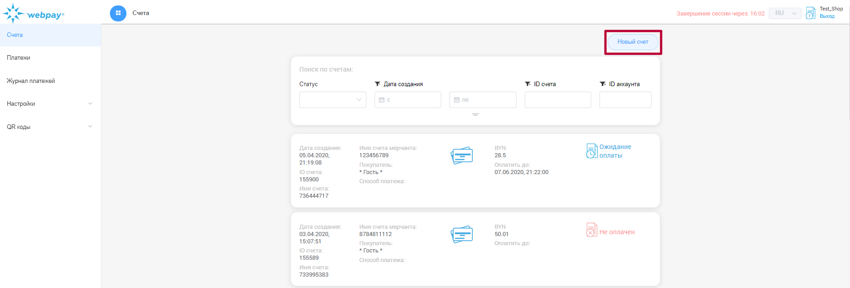Click the "ID счета" input field

[558, 100]
